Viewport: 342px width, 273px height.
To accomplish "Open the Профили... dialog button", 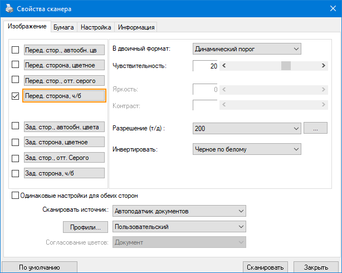I will (x=85, y=227).
